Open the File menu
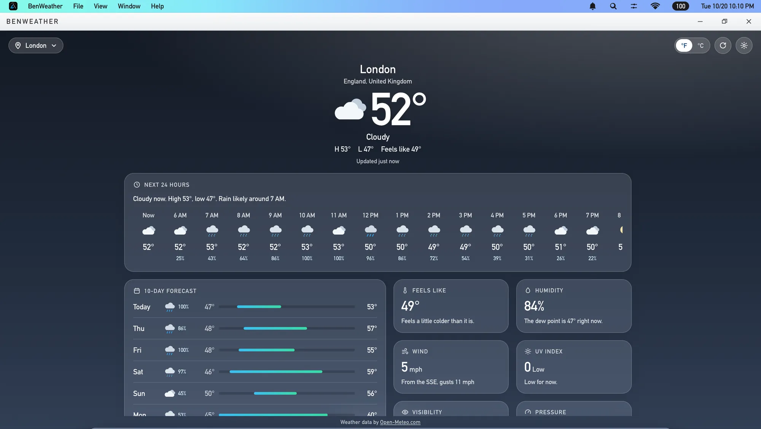Image resolution: width=761 pixels, height=429 pixels. click(78, 6)
